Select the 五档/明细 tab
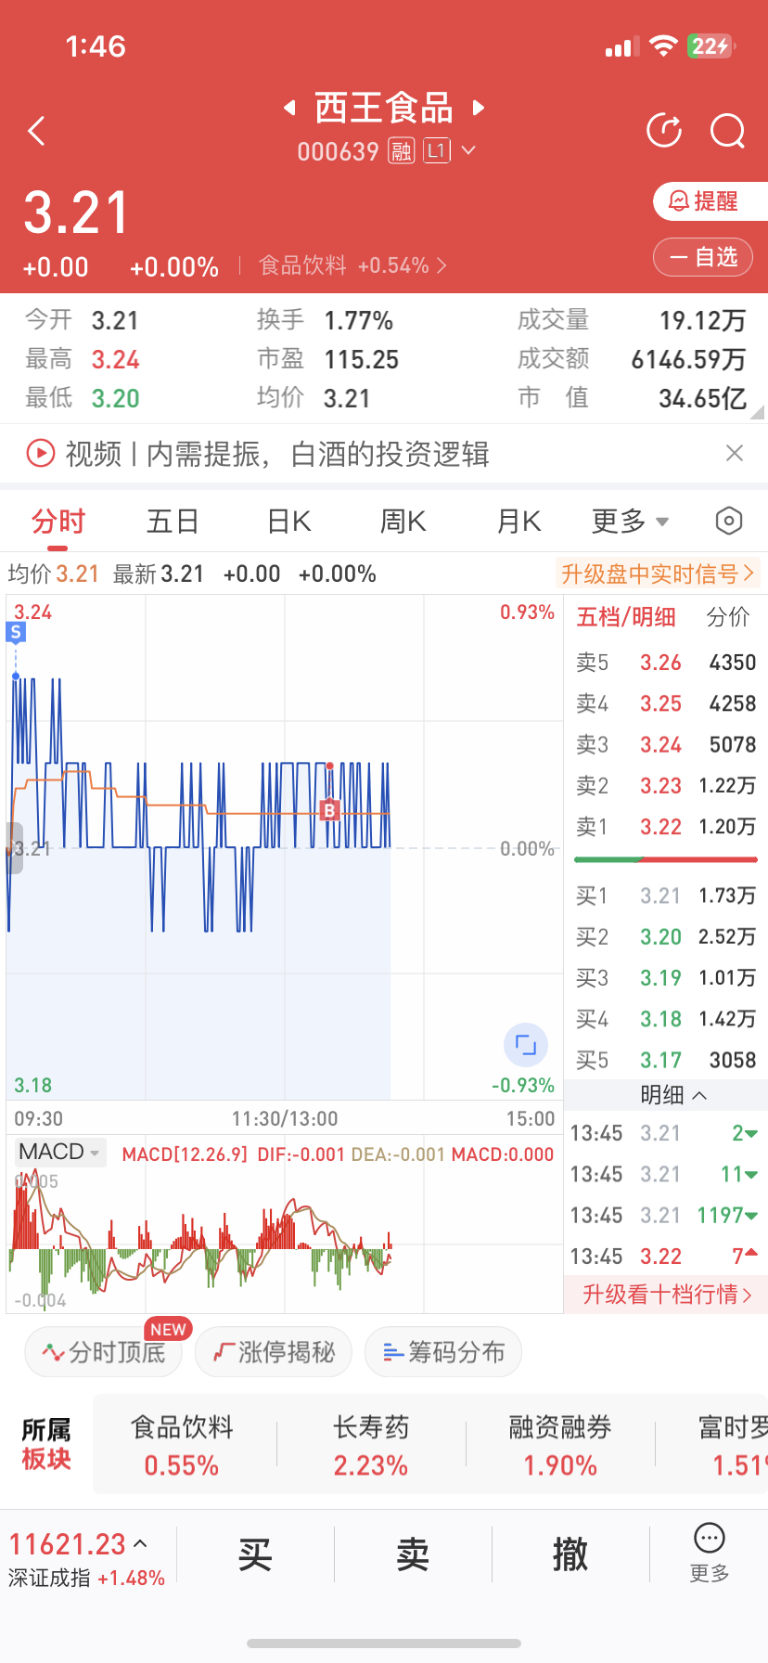 [626, 617]
